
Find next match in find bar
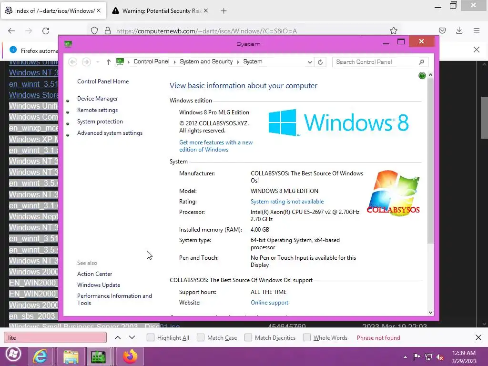(132, 337)
